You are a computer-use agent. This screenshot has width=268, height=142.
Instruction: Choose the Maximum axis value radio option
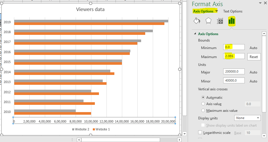203,110
